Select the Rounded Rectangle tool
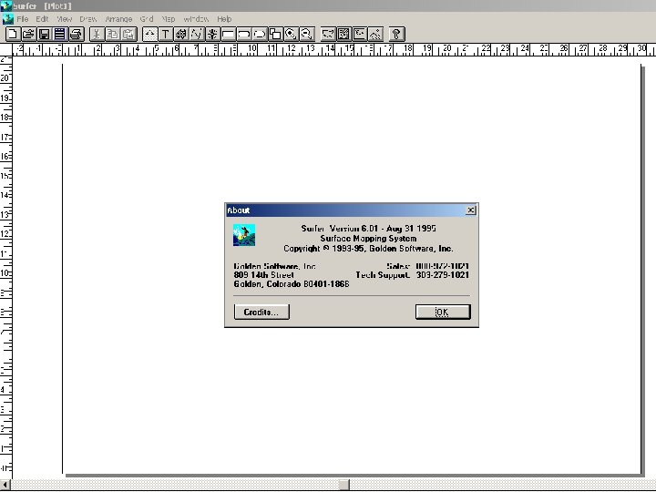Image resolution: width=656 pixels, height=492 pixels. click(x=244, y=34)
